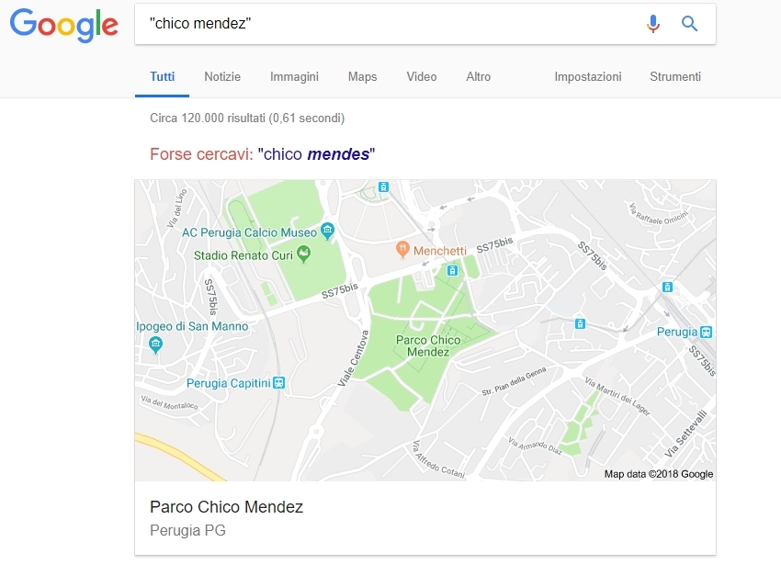Click the Ipogeo di San Manno marker
This screenshot has height=576, width=781.
[155, 344]
